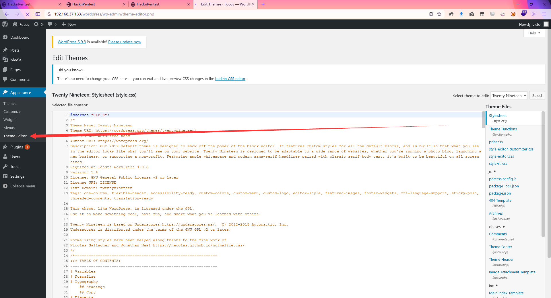Open style-rtl.css file
Screen dimensions: 551x298
click(x=498, y=163)
